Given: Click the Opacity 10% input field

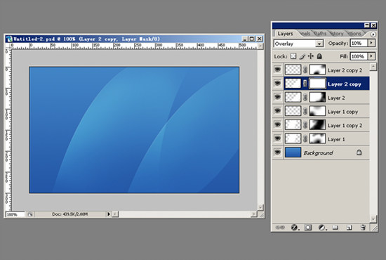Looking at the screenshot, I should 359,43.
